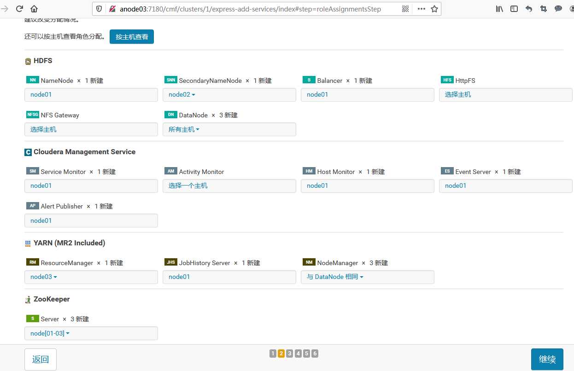Click the chat bubble toolbar icon
This screenshot has height=371, width=574.
[x=558, y=9]
